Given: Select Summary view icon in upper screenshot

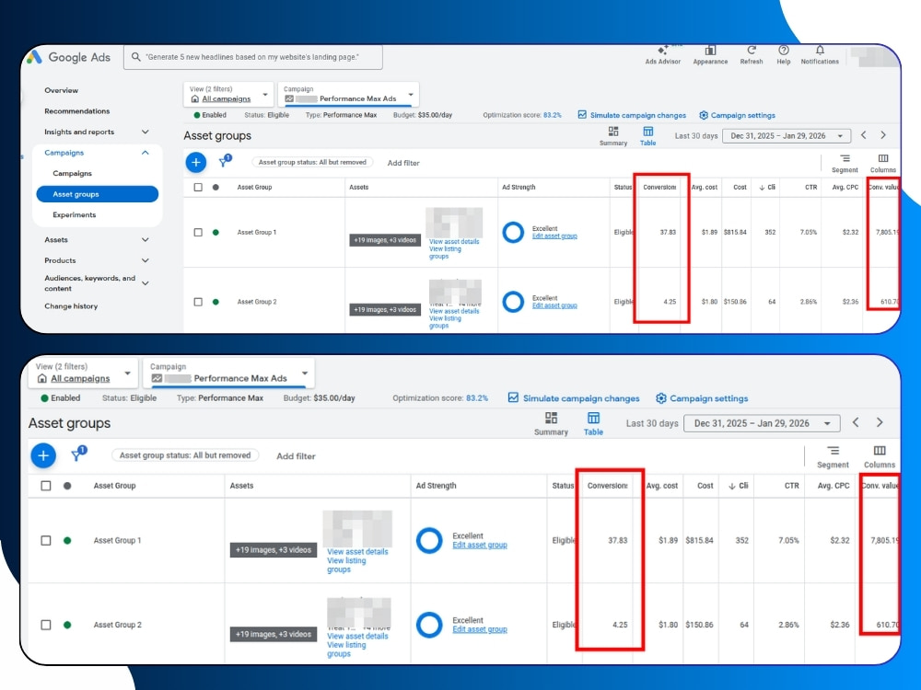Looking at the screenshot, I should click(x=613, y=132).
